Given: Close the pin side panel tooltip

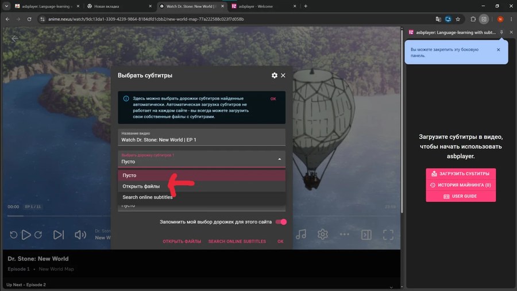Looking at the screenshot, I should [x=498, y=49].
